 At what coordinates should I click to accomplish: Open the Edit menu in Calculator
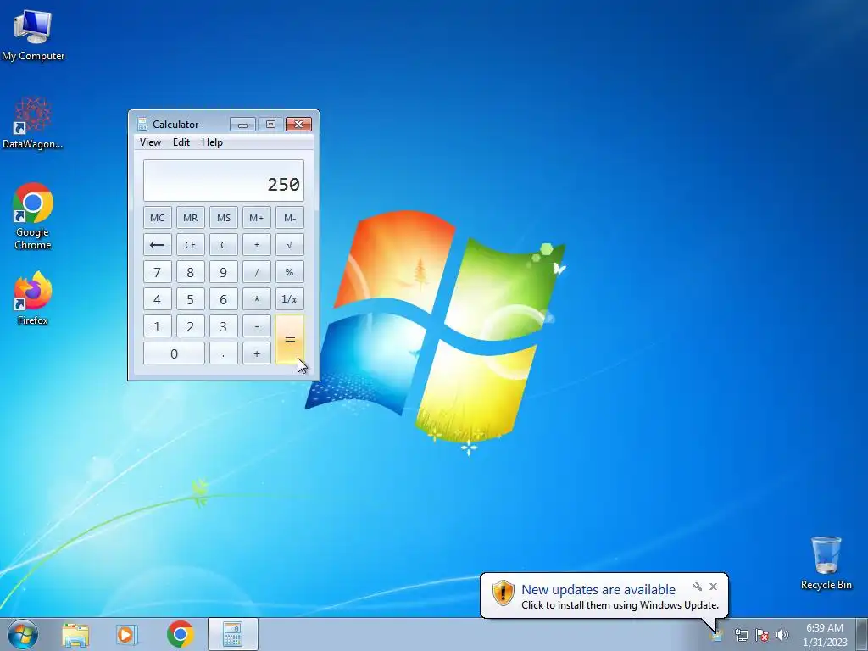click(181, 142)
